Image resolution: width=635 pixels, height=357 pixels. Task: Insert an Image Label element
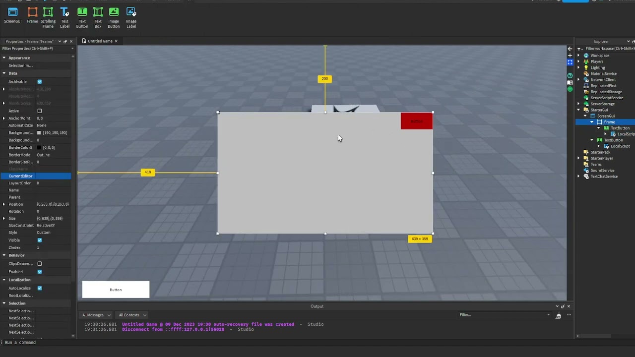pos(131,18)
